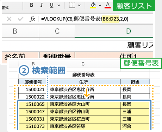
Task: Select column C header in 郵便番号表 sheet
Action: pyautogui.click(x=83, y=64)
